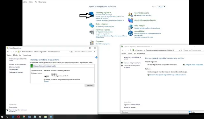
Task: Click Cambiar el tipo de cuenta link
Action: pyautogui.click(x=144, y=16)
